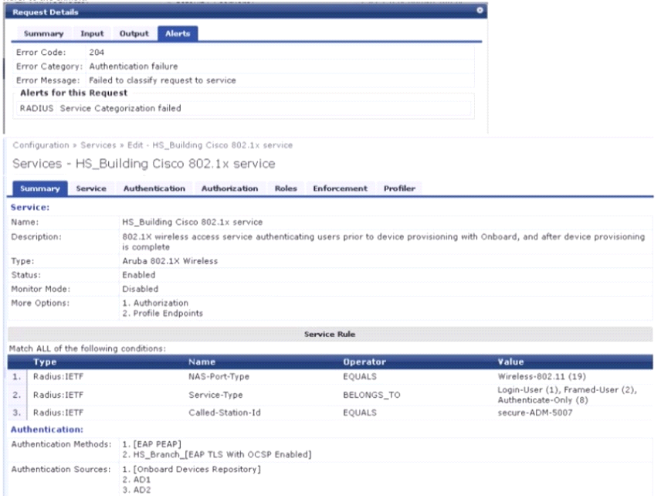
Task: Open the Authentication tab
Action: pyautogui.click(x=154, y=189)
